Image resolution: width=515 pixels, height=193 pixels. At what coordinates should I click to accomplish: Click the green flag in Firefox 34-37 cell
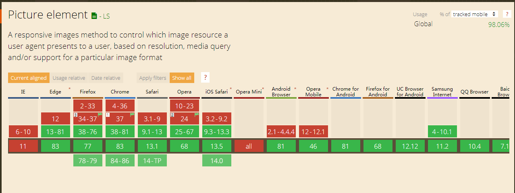tap(100, 114)
